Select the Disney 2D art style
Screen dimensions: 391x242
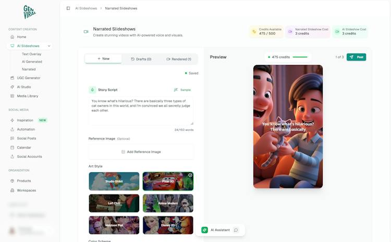168,225
